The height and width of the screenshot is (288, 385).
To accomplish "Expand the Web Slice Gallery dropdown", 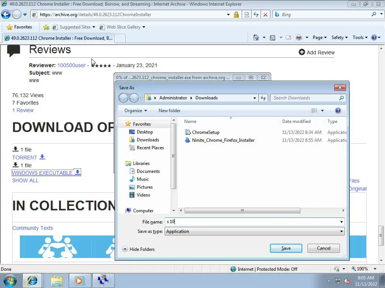I will click(144, 27).
